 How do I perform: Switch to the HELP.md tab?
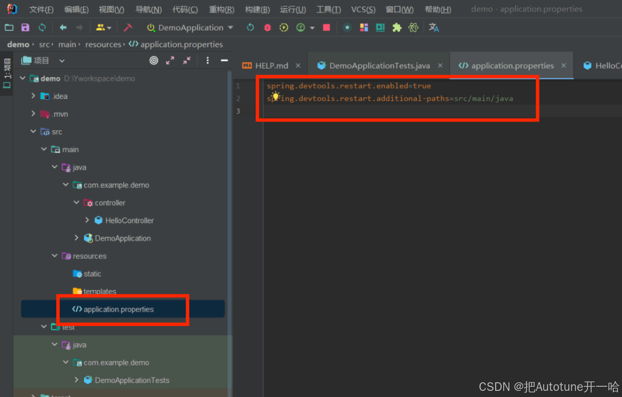click(271, 65)
